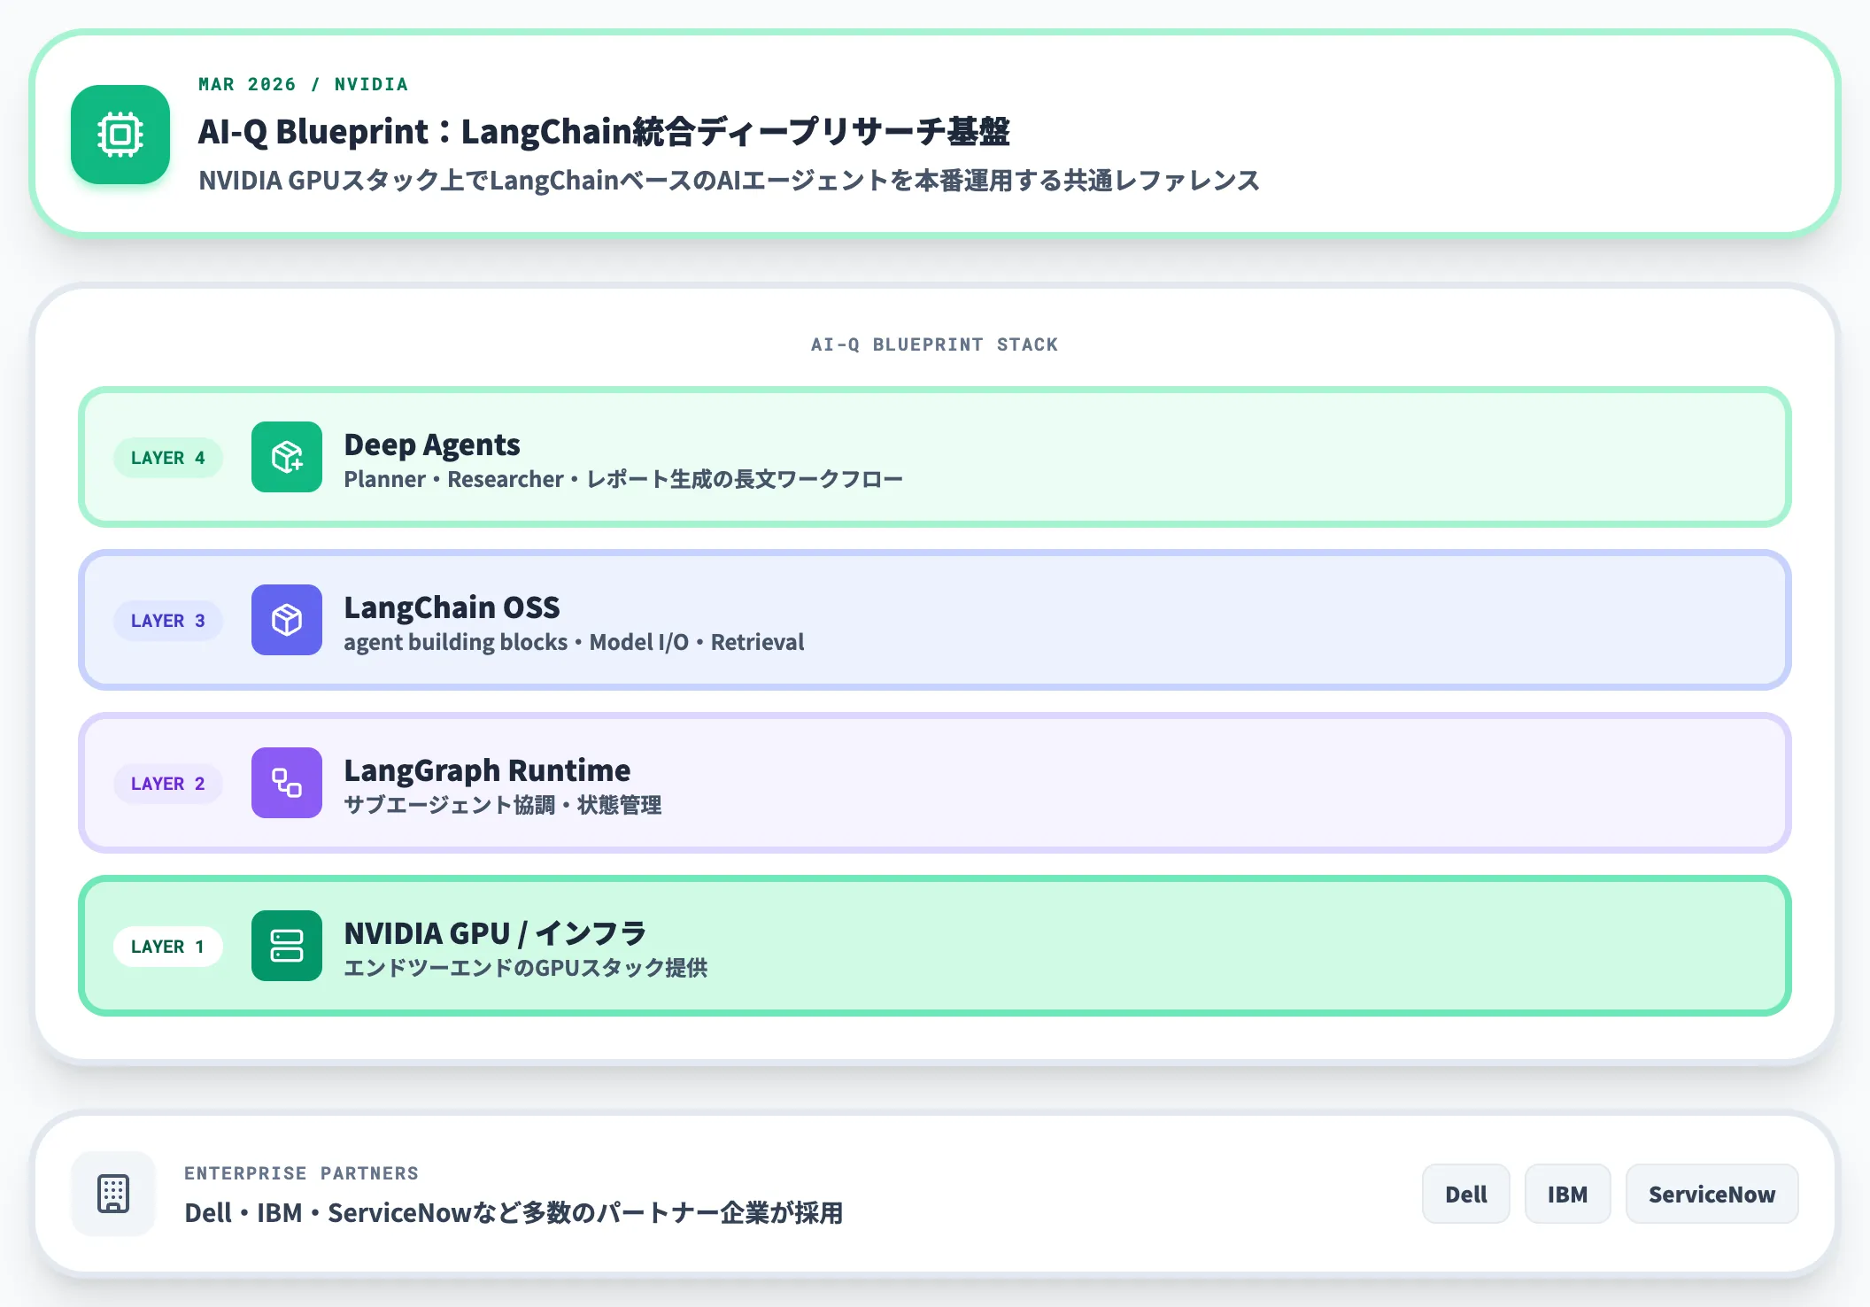Click the Deep Agents layer title
The height and width of the screenshot is (1307, 1870).
coord(432,445)
